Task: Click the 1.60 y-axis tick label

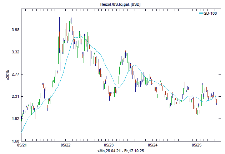Action: (14, 141)
